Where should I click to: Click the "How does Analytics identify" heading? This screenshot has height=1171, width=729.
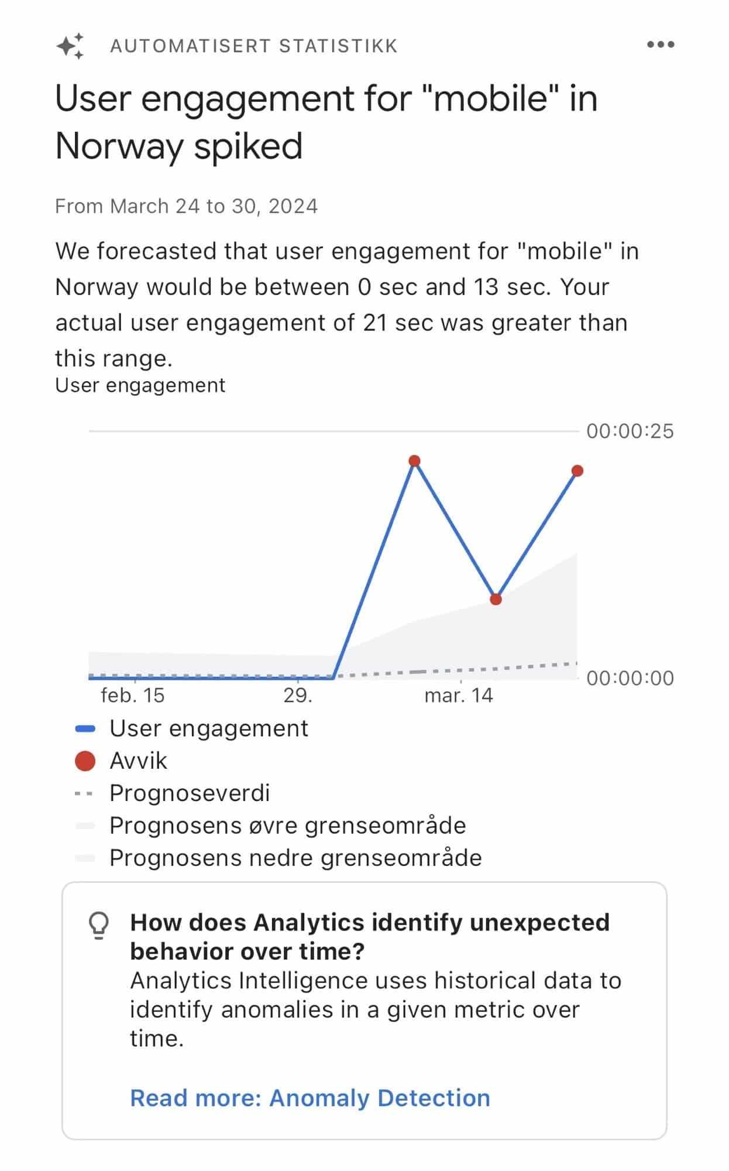click(369, 936)
